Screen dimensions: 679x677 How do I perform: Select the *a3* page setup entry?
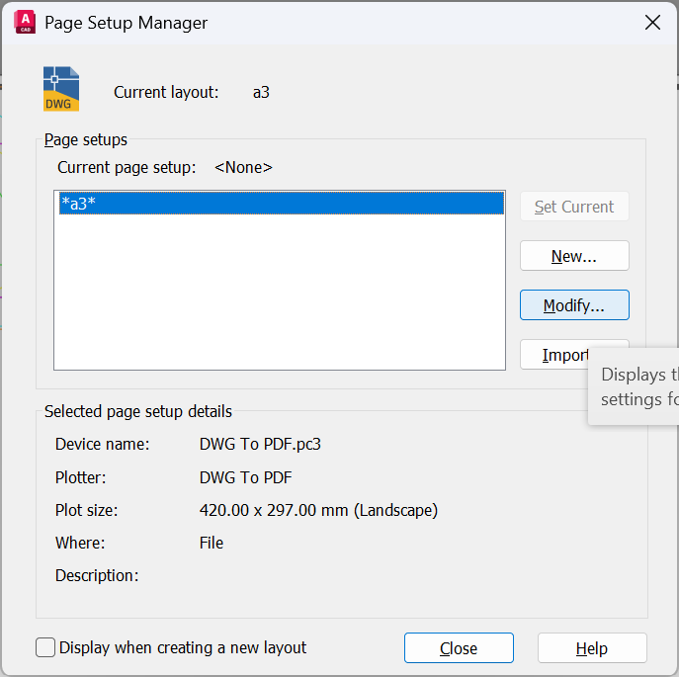point(280,203)
